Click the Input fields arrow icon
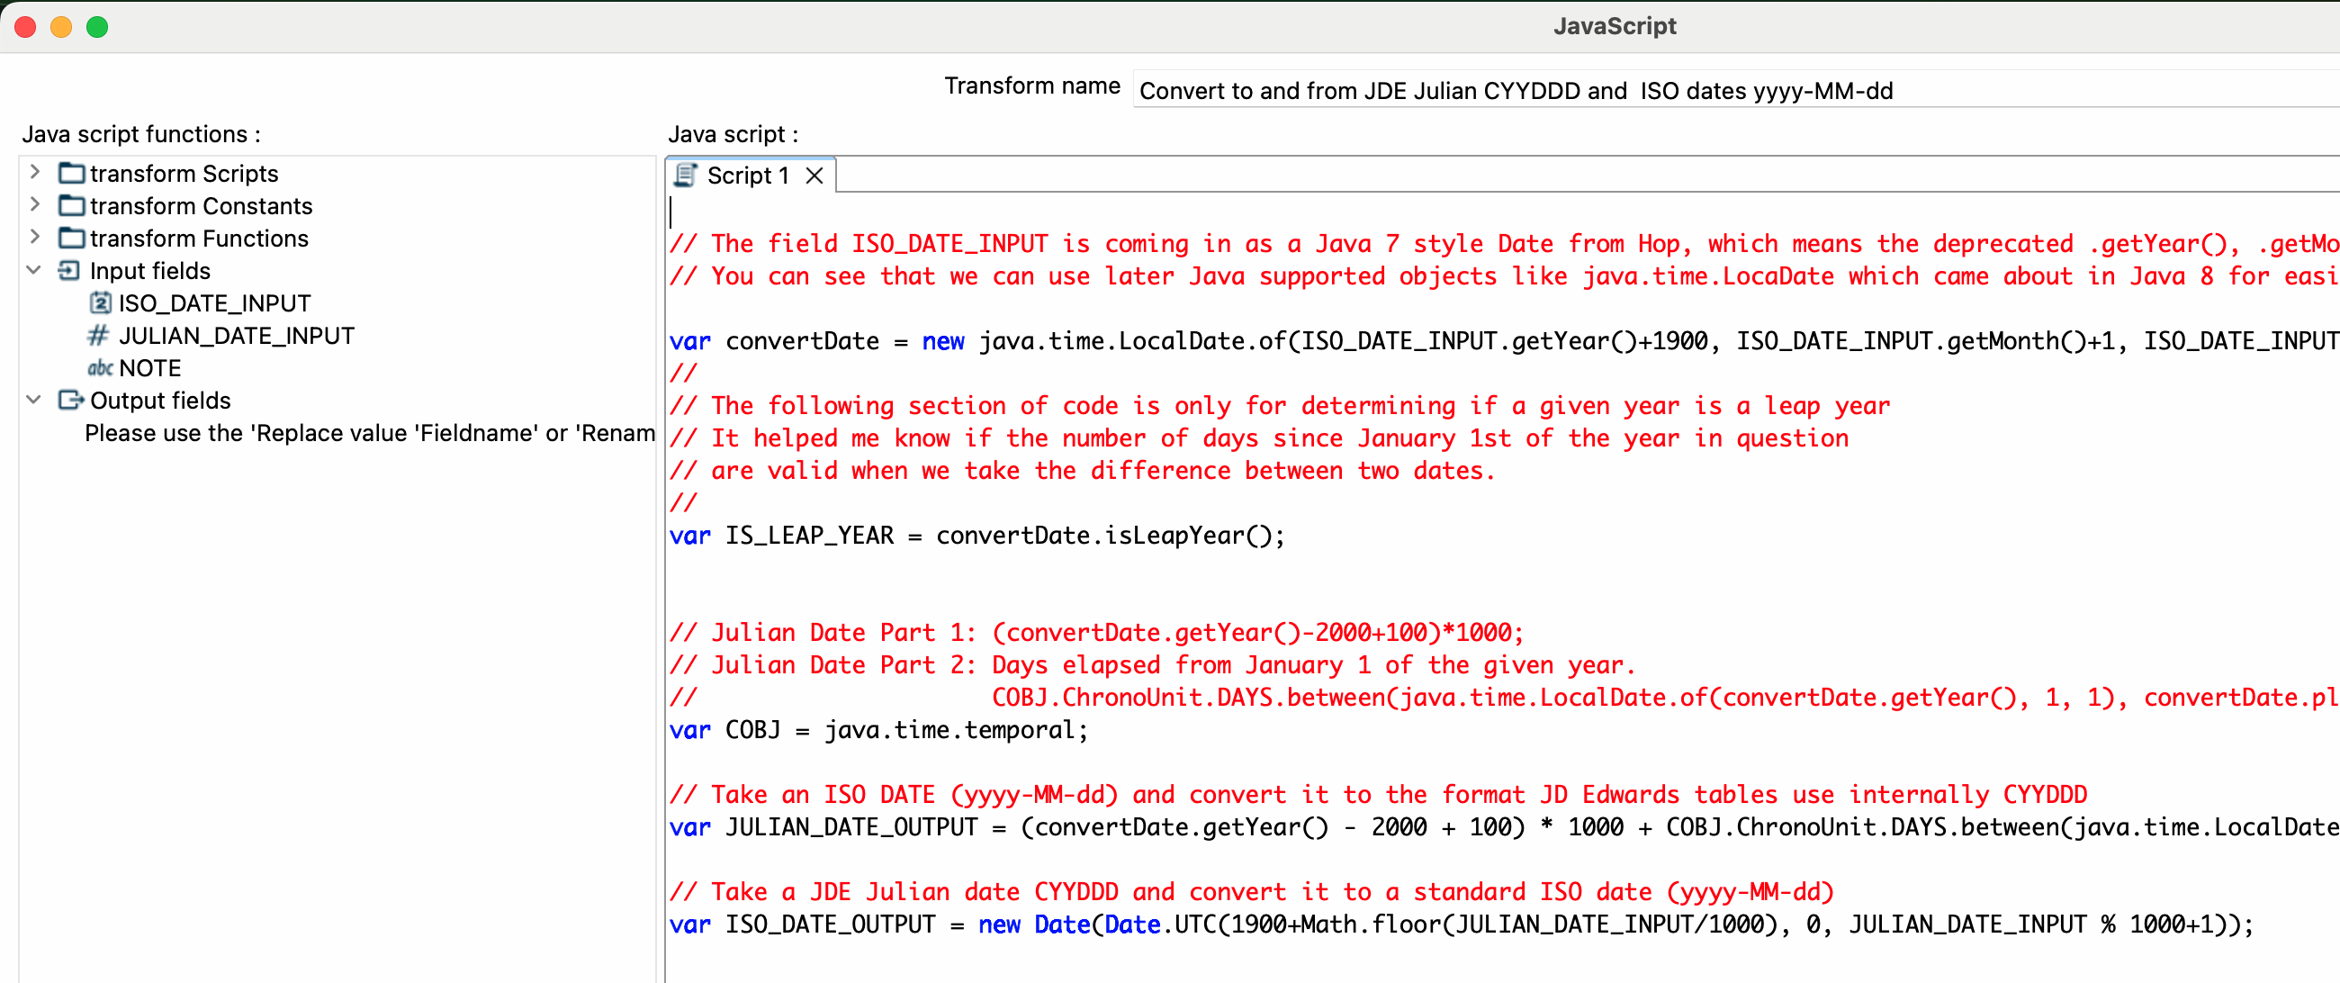This screenshot has height=983, width=2340. [x=69, y=271]
